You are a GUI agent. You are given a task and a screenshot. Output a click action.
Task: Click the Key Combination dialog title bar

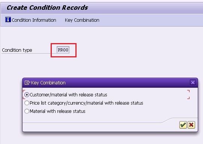pyautogui.click(x=110, y=82)
